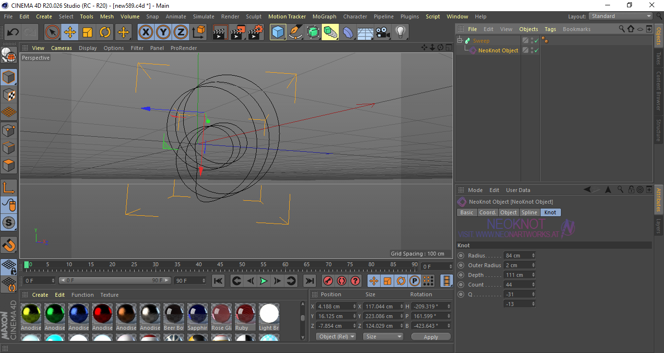664x353 pixels.
Task: Open the material manager Create menu
Action: (40, 295)
